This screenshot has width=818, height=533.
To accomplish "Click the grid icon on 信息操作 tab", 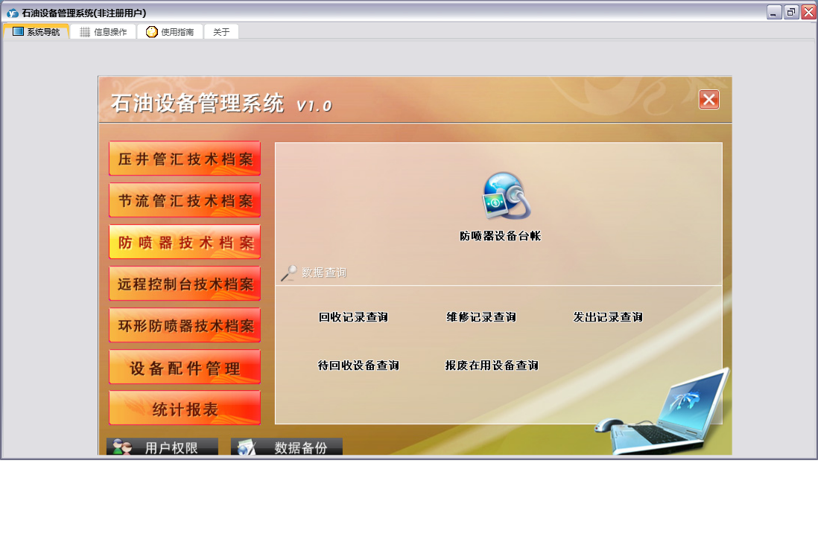I will [x=85, y=32].
